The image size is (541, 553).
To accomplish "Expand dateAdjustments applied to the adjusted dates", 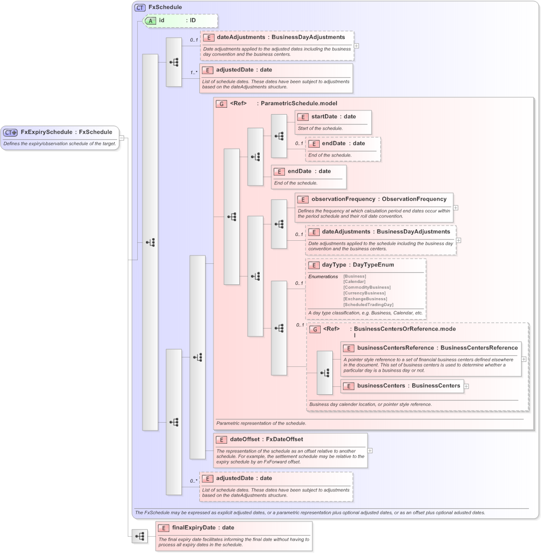I will pos(356,46).
